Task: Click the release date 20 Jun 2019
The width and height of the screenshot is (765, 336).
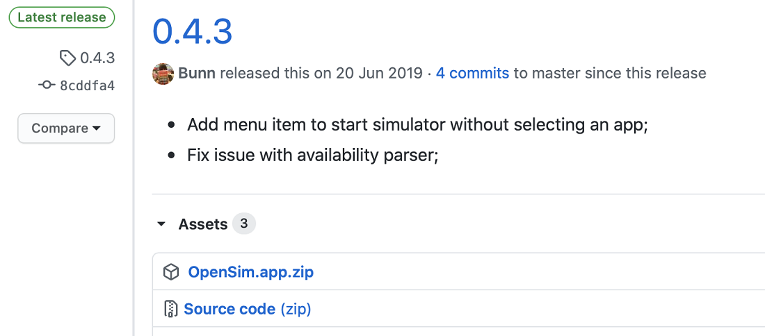Action: point(379,74)
